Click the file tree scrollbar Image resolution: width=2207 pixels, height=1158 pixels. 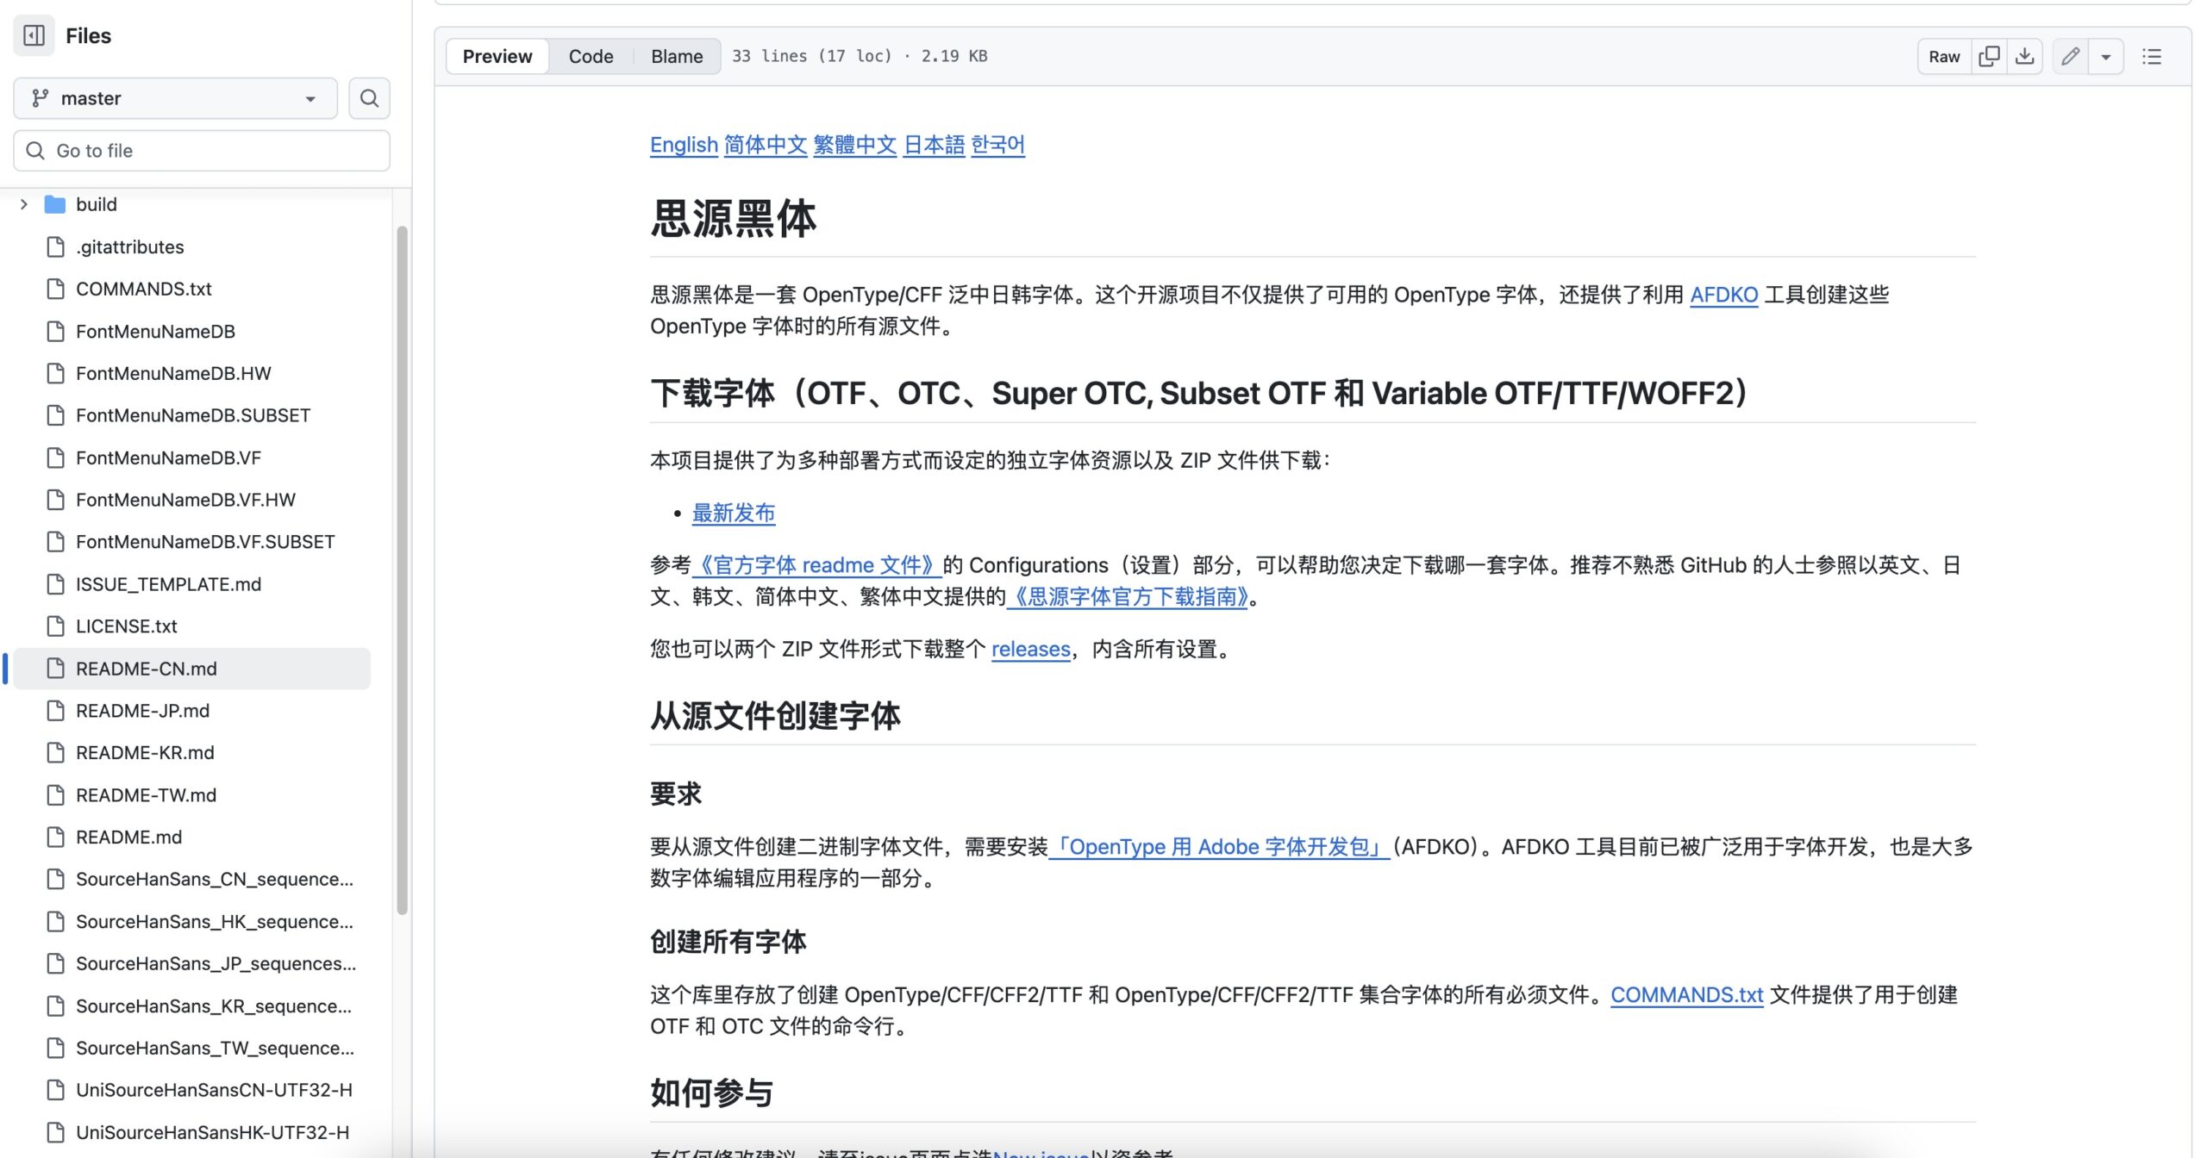click(x=402, y=570)
